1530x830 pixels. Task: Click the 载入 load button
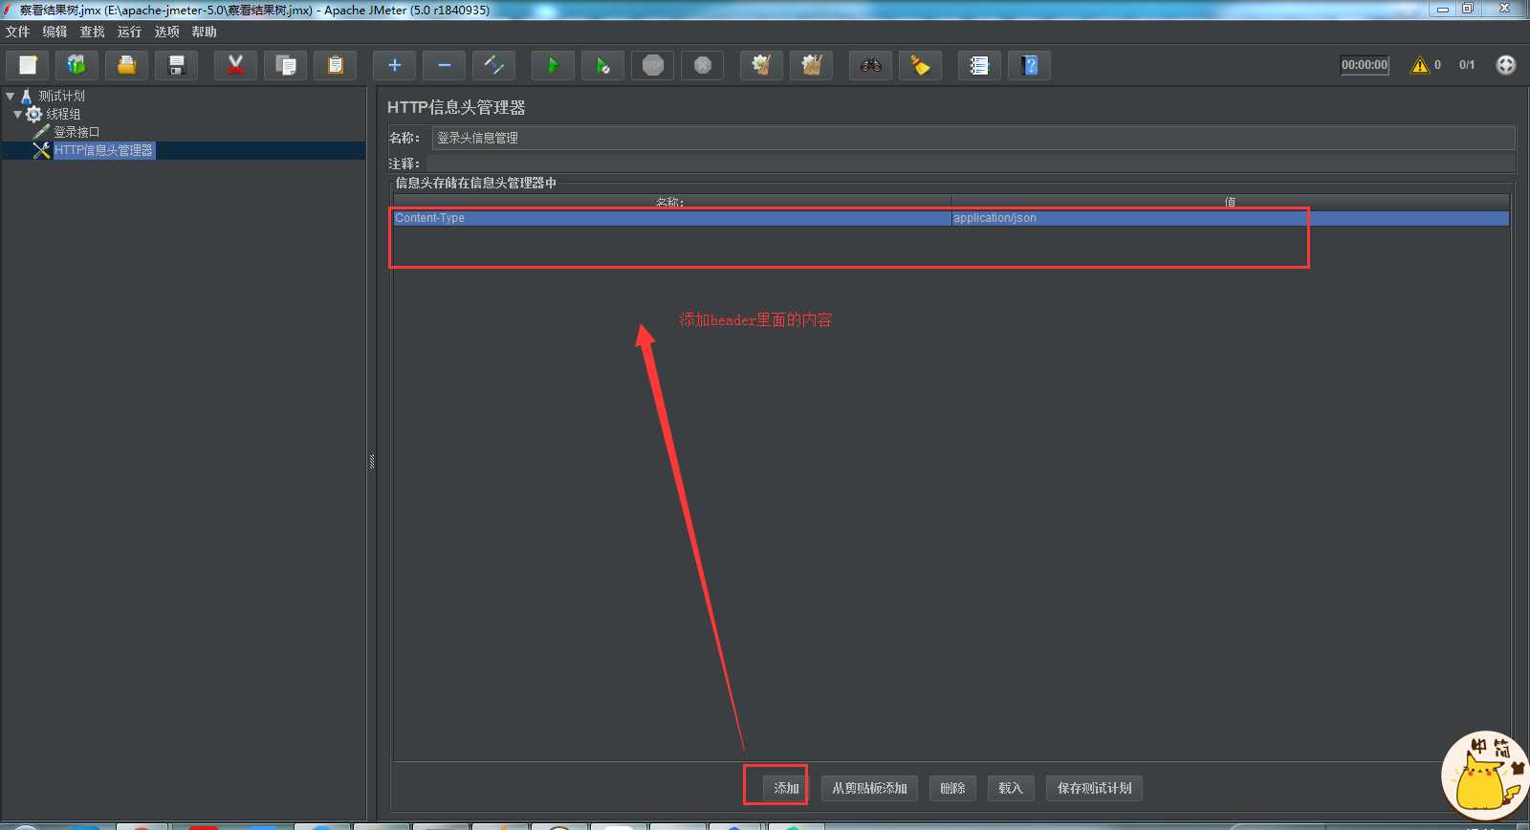point(1011,788)
